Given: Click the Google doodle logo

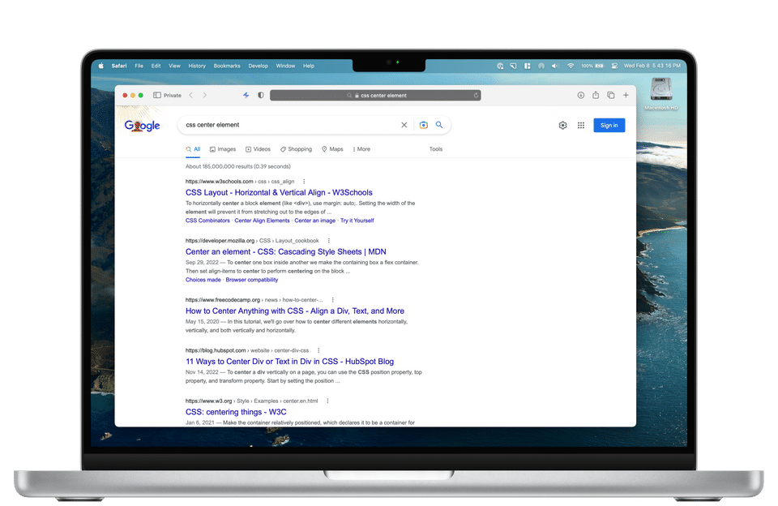Looking at the screenshot, I should (x=143, y=125).
